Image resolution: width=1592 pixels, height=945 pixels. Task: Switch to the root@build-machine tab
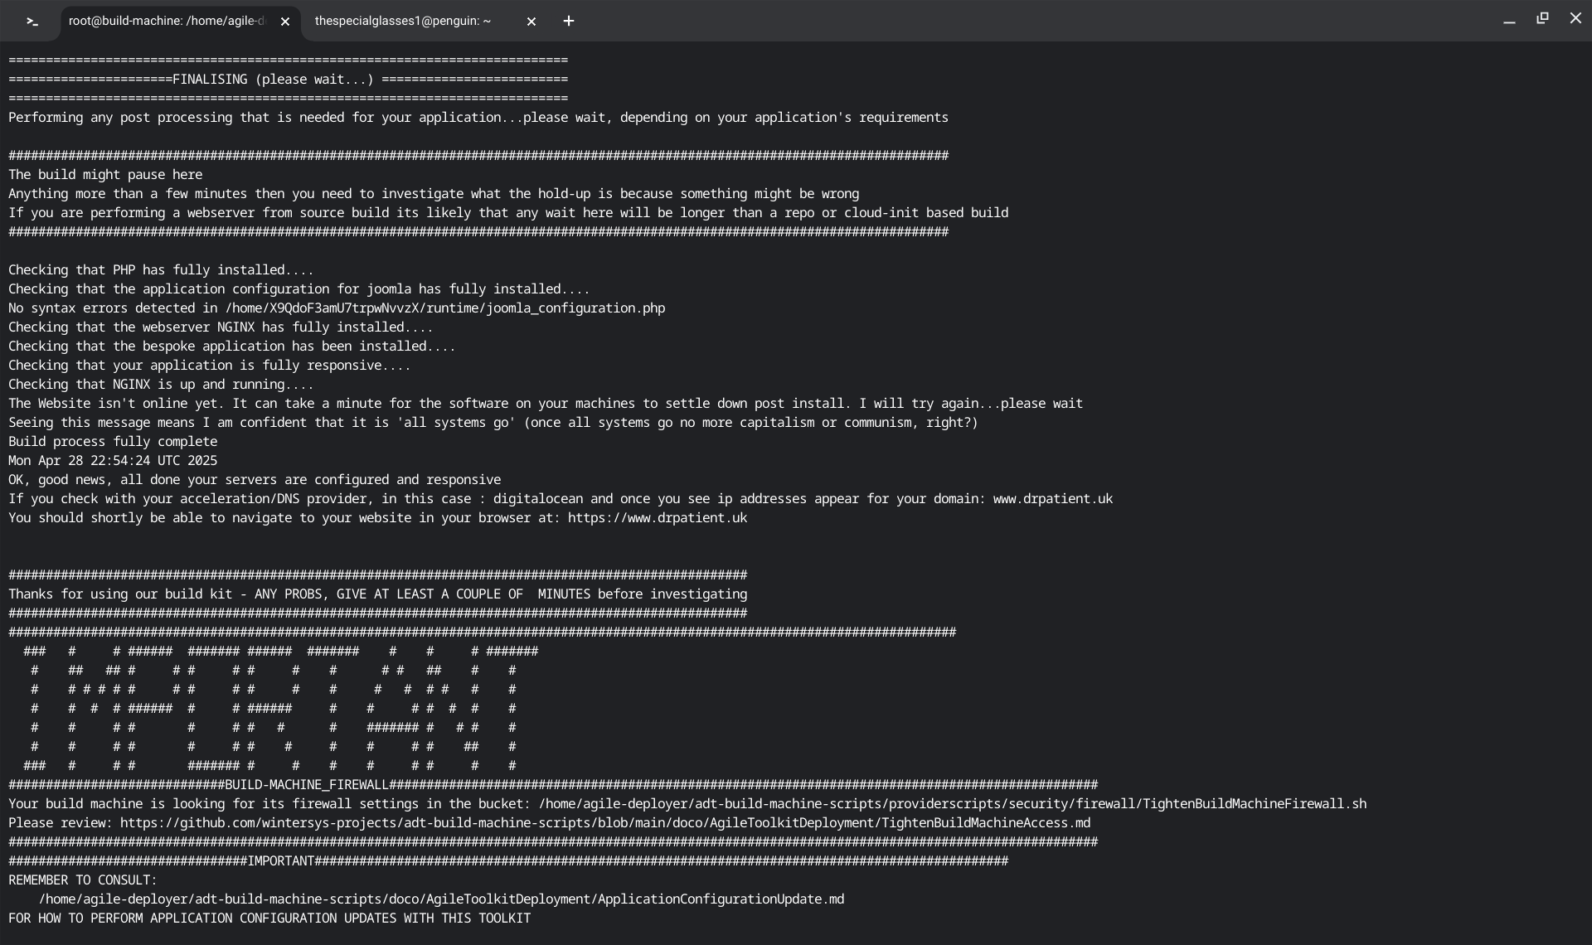pos(166,21)
